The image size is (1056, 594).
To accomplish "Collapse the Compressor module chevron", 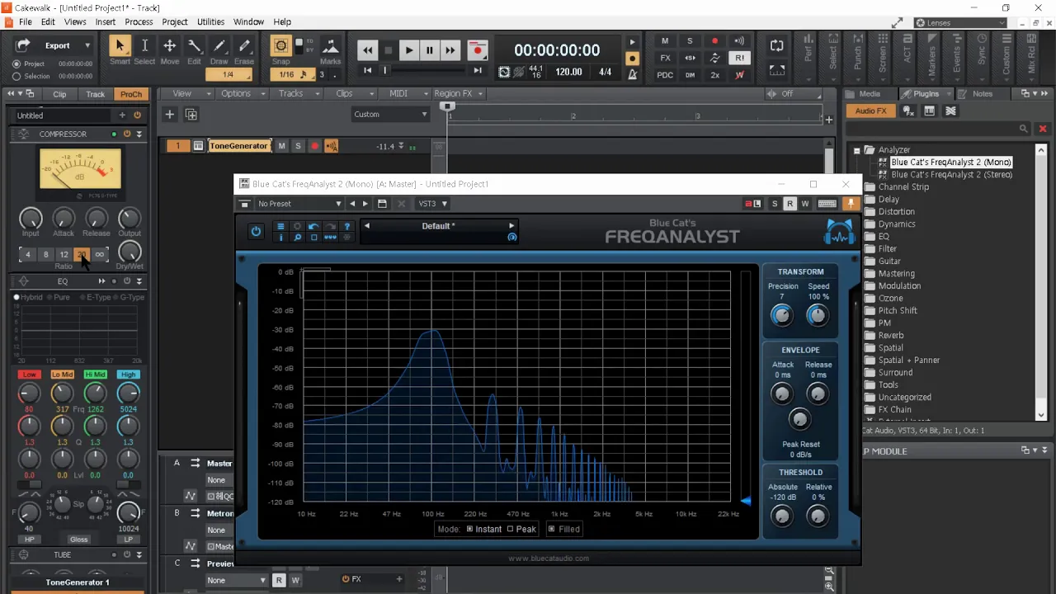I will 139,134.
